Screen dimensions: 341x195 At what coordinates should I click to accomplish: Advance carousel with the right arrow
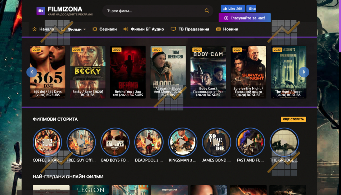point(304,72)
